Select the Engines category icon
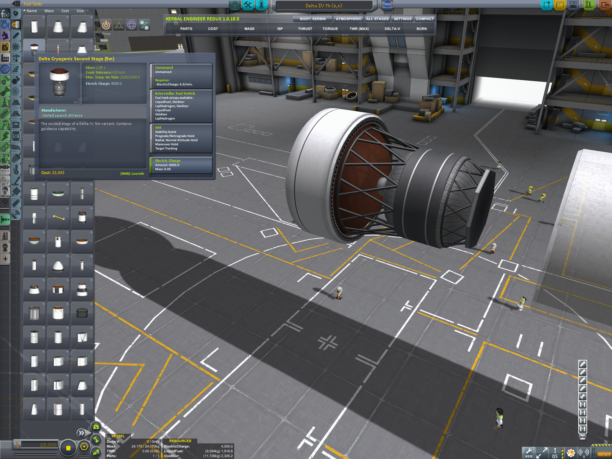612x459 pixels. 16,36
